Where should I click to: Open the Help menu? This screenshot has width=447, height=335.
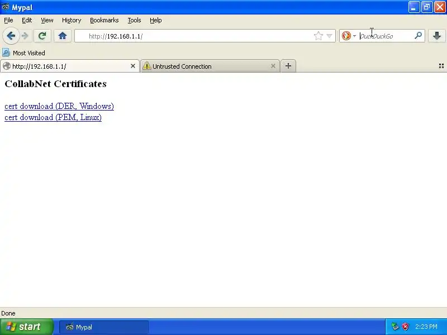[x=156, y=20]
